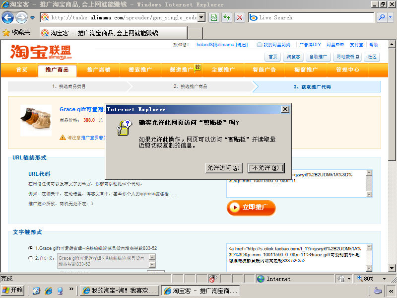Click 允许访问(A) to allow clipboard access

pos(224,168)
